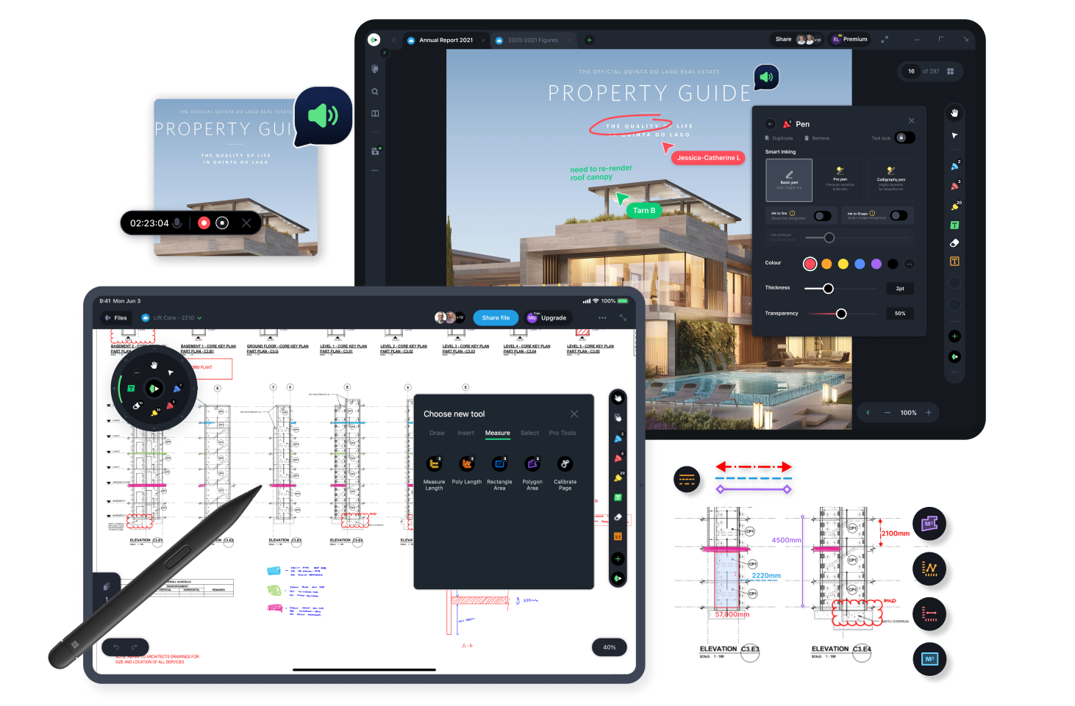Open search in the desktop left sidebar
This screenshot has width=1075, height=706.
[375, 92]
